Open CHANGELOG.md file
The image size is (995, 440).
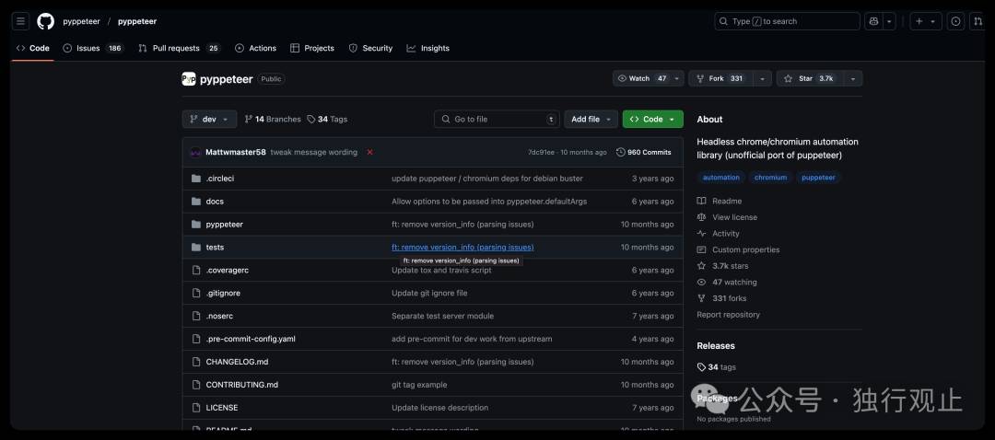click(238, 362)
